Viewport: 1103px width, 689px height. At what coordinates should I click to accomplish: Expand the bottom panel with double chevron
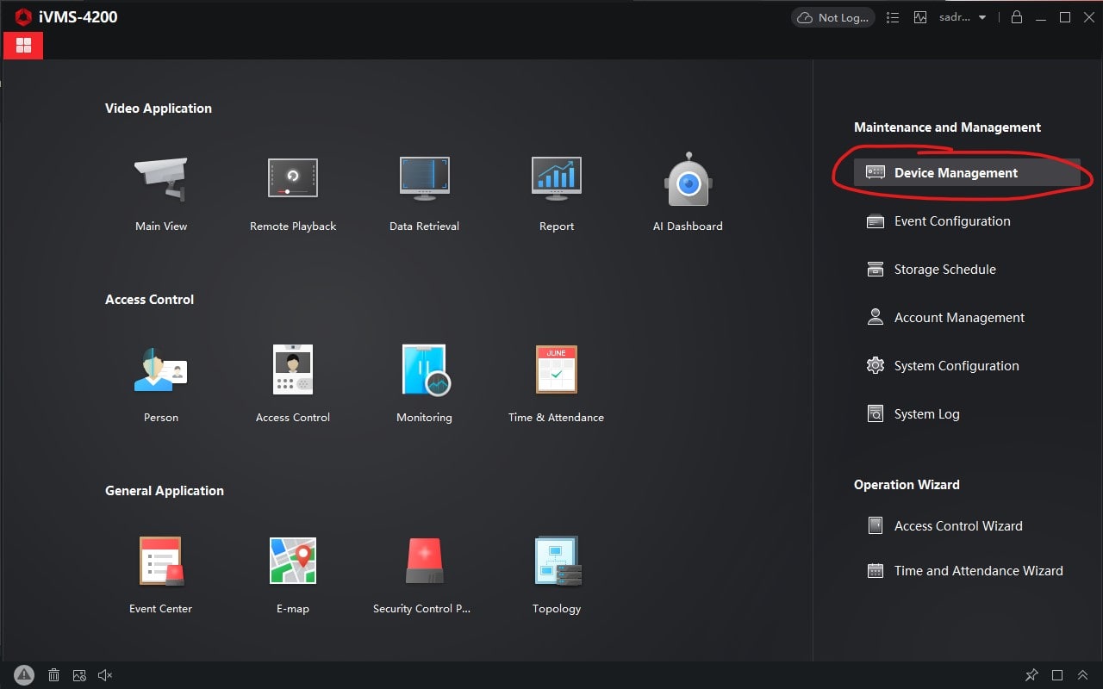point(1083,675)
